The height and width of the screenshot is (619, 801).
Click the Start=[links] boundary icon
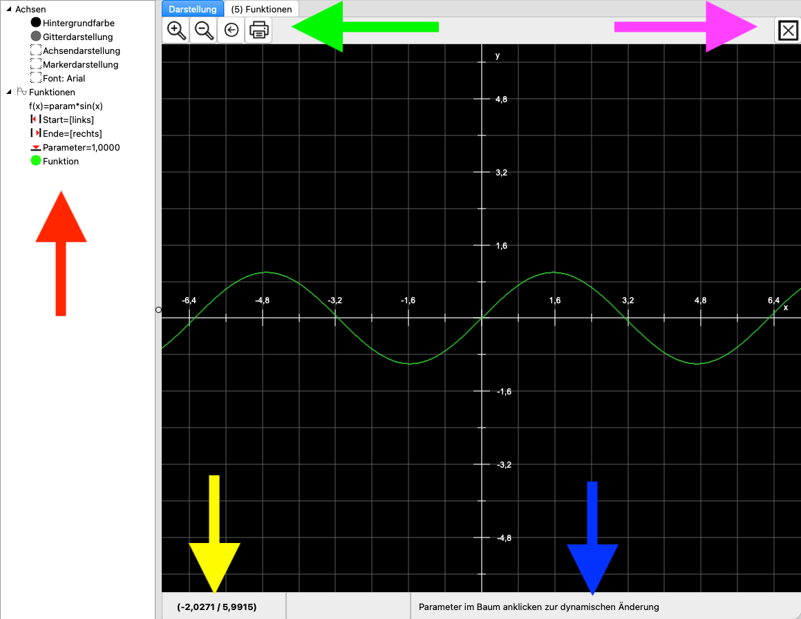pos(36,120)
